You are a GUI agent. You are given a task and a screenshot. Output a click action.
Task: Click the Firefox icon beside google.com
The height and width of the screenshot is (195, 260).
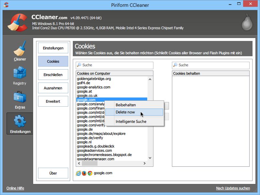[x=84, y=173]
